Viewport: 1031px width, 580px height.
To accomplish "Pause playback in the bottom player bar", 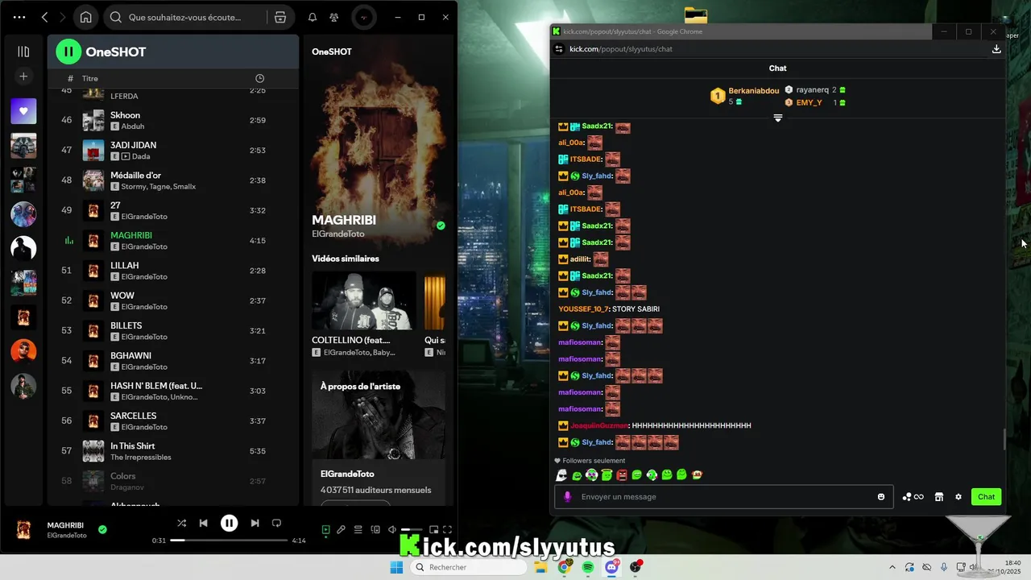I will tap(230, 523).
